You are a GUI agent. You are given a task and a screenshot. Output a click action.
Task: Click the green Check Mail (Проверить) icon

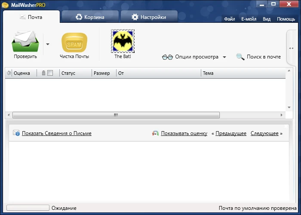(x=25, y=41)
